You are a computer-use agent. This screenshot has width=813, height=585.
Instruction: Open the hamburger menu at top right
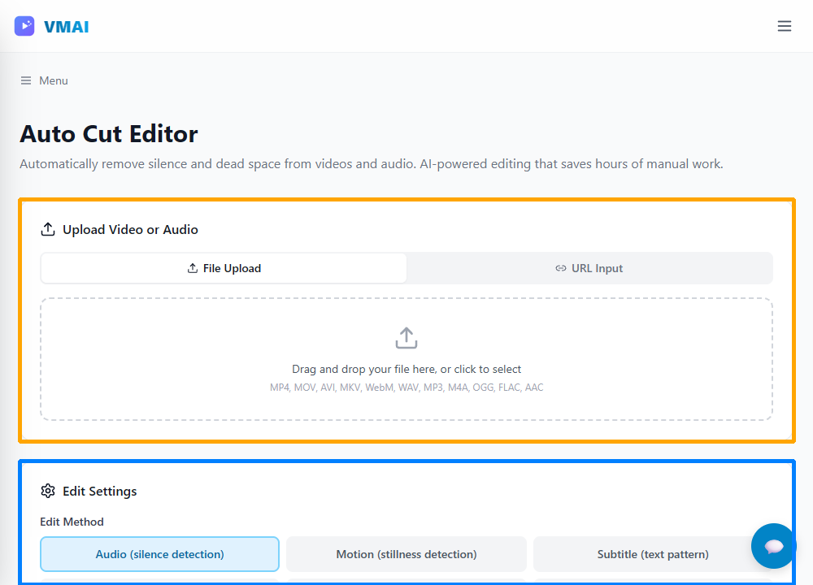tap(784, 26)
